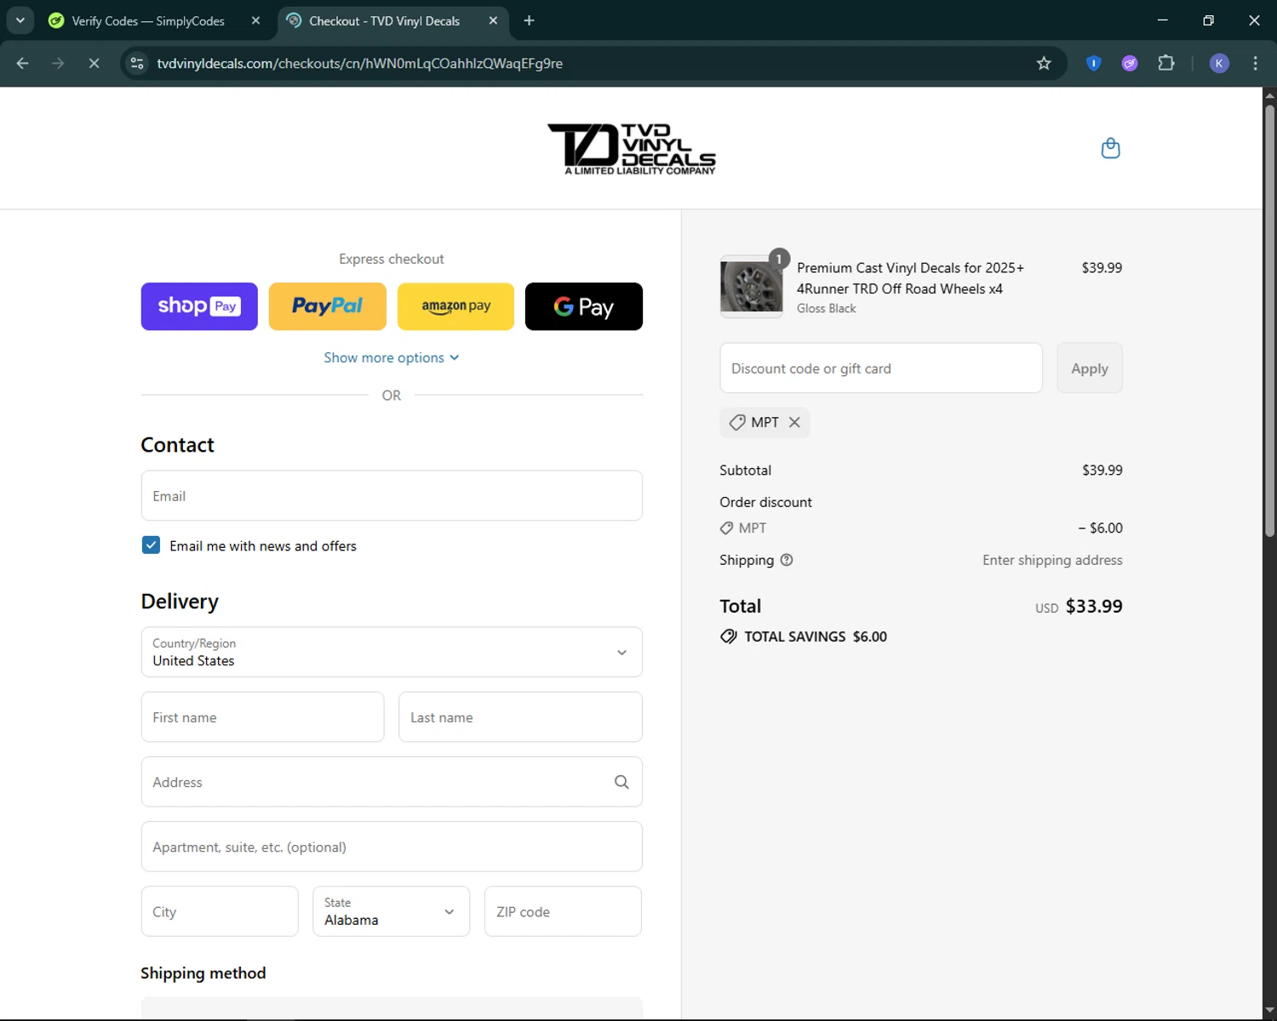
Task: Click the Contact heading
Action: (177, 445)
